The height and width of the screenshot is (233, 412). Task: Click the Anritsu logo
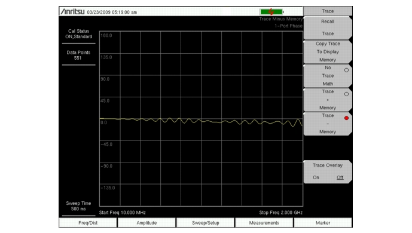[x=72, y=11]
